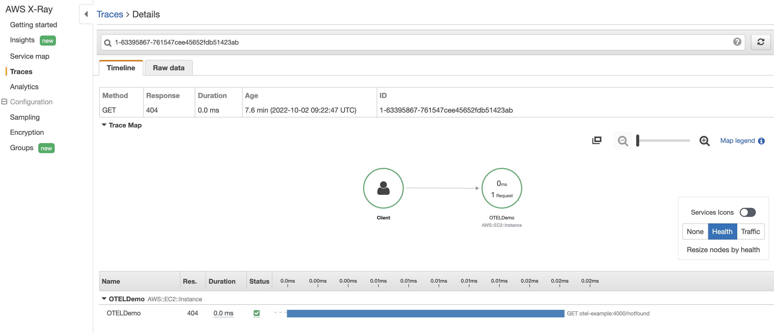Screen dimensions: 774x333
Task: Open Encryption configuration
Action: click(x=27, y=132)
